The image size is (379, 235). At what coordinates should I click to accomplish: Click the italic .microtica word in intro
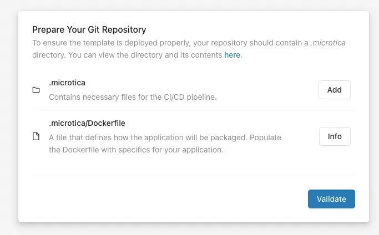328,43
